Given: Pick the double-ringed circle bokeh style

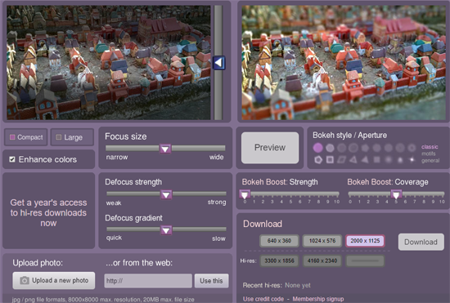Looking at the screenshot, I should (x=353, y=148).
